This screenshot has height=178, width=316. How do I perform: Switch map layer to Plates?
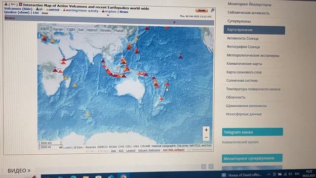tap(118, 31)
